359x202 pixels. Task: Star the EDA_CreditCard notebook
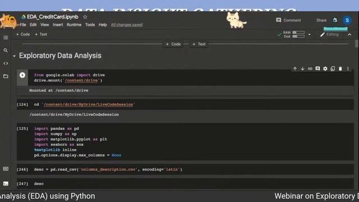point(85,17)
